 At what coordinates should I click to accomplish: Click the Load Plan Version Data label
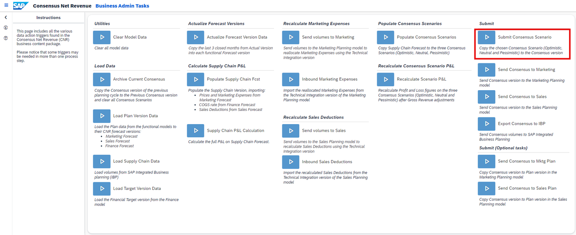[136, 116]
